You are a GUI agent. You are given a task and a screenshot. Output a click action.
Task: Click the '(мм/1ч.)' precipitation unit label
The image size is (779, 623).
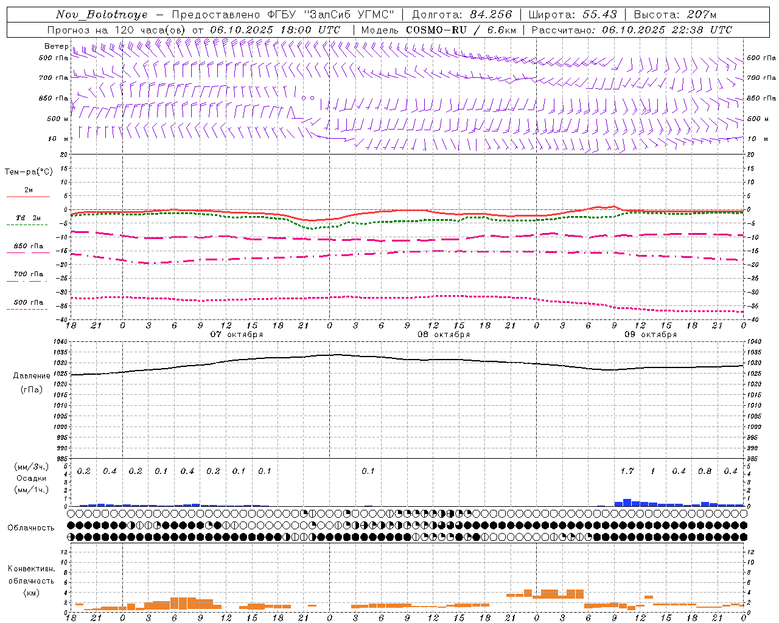pyautogui.click(x=32, y=490)
